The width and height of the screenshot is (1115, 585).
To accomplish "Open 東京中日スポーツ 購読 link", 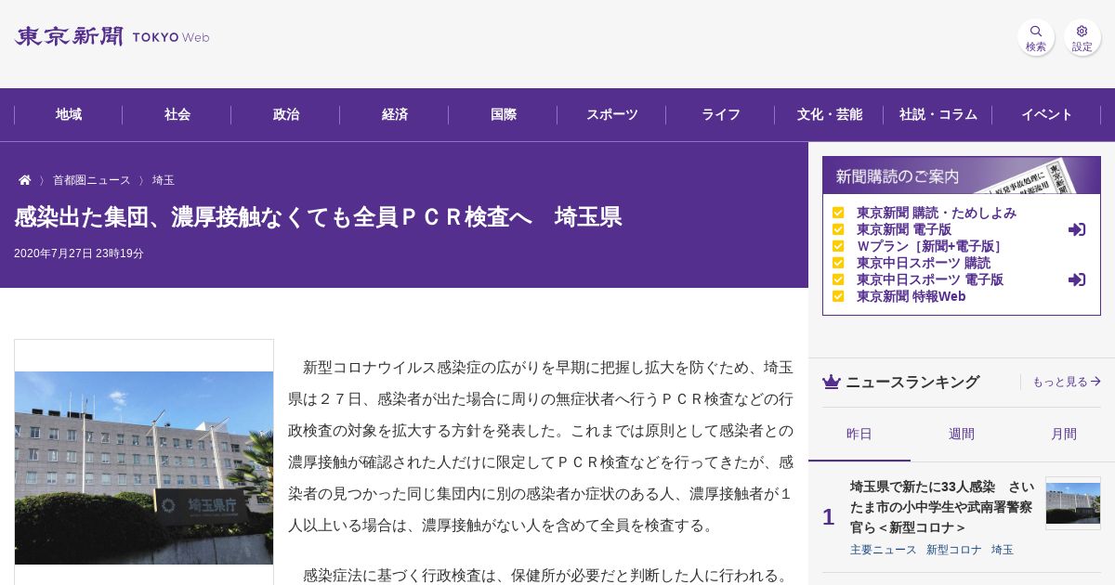I will click(924, 263).
